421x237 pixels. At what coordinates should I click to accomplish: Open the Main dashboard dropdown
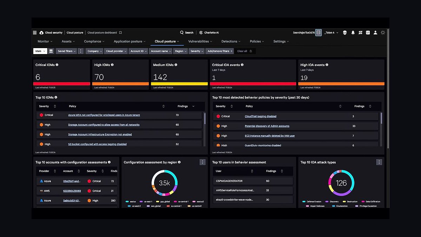[40, 51]
